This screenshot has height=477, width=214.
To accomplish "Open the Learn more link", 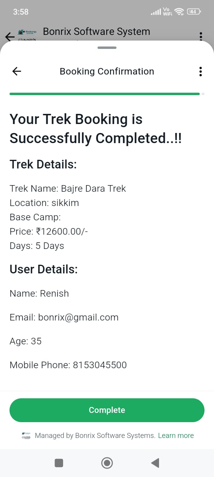I will click(x=176, y=436).
